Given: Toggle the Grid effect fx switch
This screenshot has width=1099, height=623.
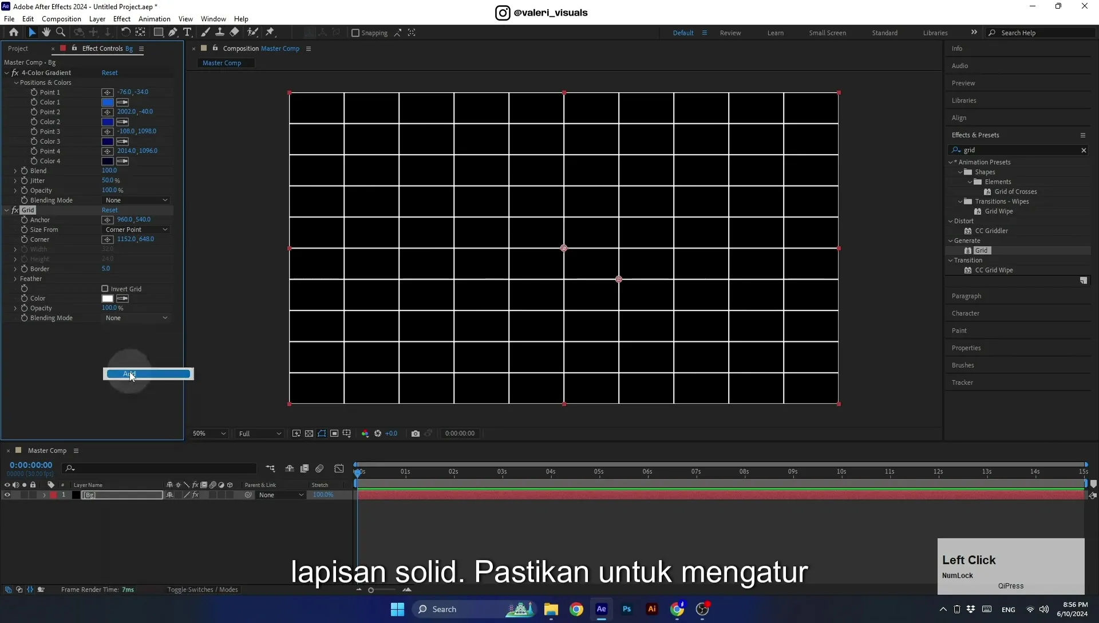Looking at the screenshot, I should tap(15, 210).
